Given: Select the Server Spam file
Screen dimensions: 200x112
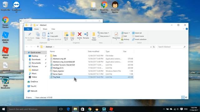Looking at the screenshot, I should (x=92, y=74).
